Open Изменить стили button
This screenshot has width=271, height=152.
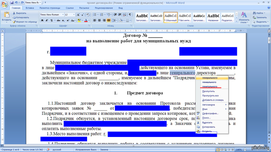(244, 17)
